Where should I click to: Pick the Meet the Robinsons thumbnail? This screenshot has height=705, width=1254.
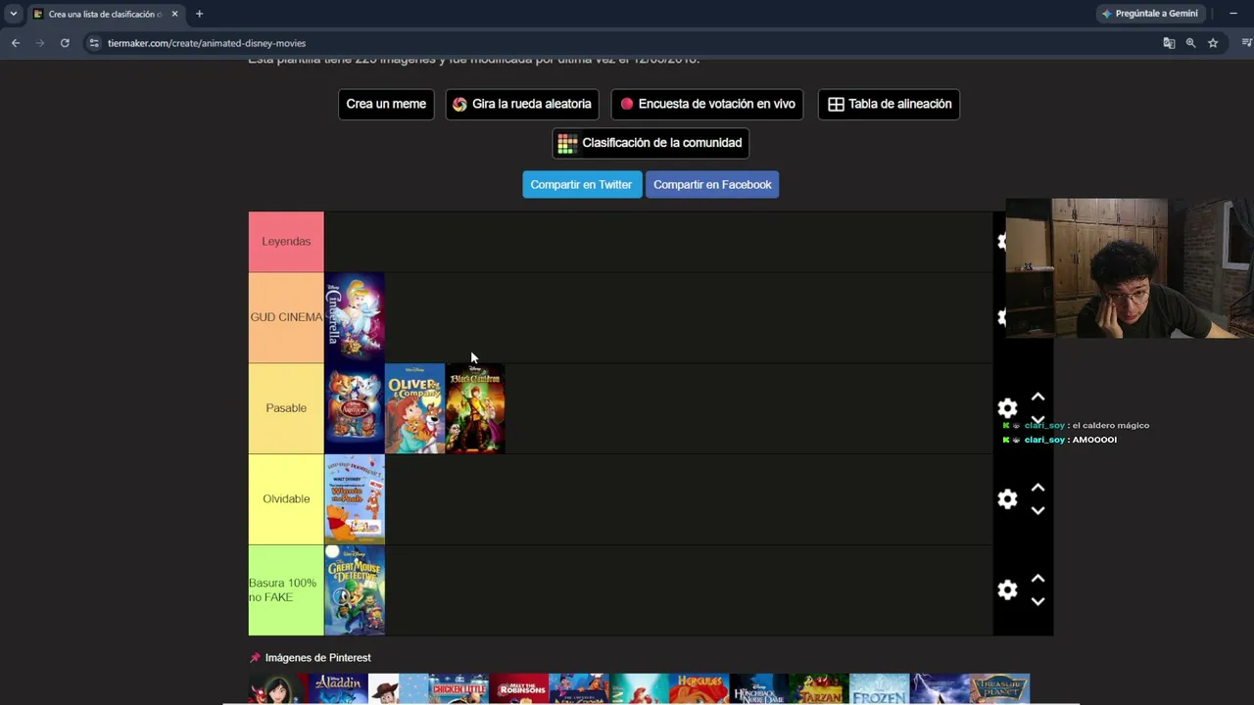pos(518,688)
